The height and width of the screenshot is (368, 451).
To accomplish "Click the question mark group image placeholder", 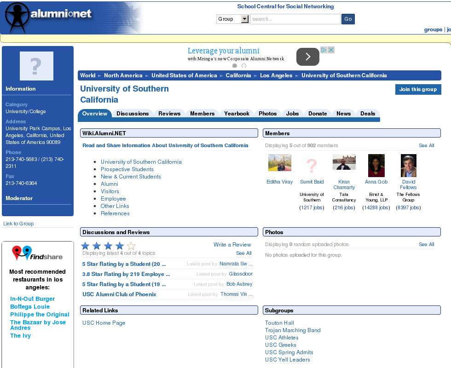I will pos(36,66).
